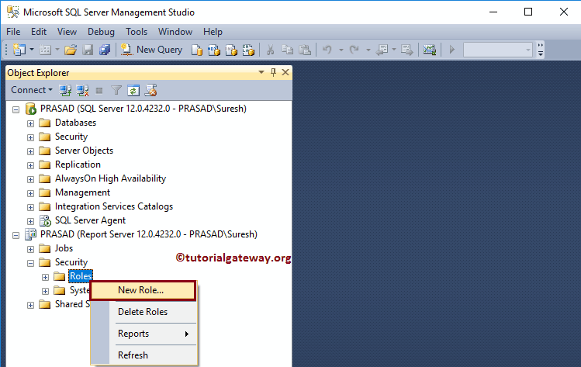
Task: Click the Analysis Services XMLA Query icon
Action: (248, 50)
